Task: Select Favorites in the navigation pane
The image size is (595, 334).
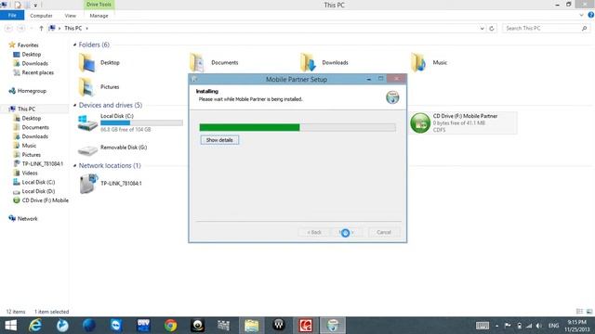Action: [28, 45]
